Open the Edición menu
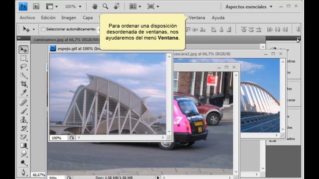Viewport: 319px width, 179px height. point(48,18)
